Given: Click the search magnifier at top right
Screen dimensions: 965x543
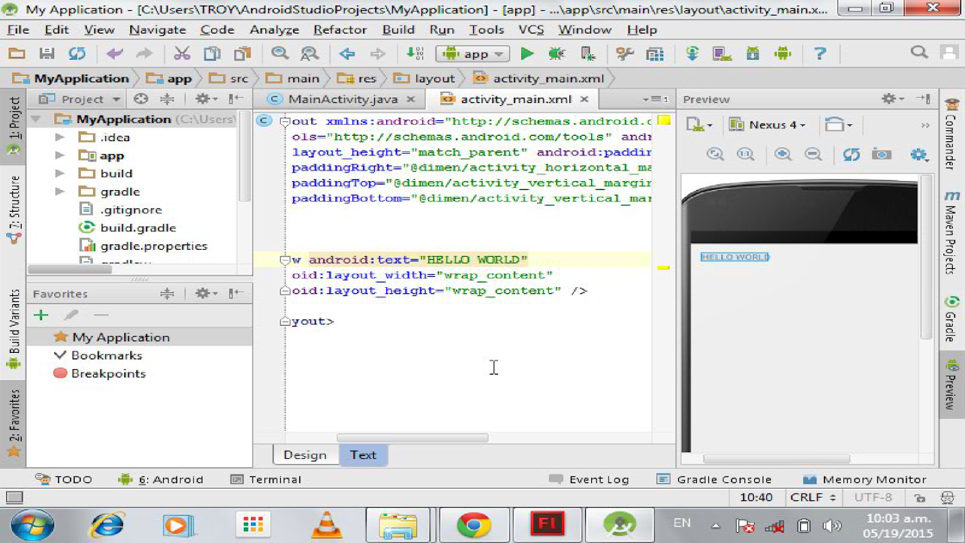Looking at the screenshot, I should (919, 52).
